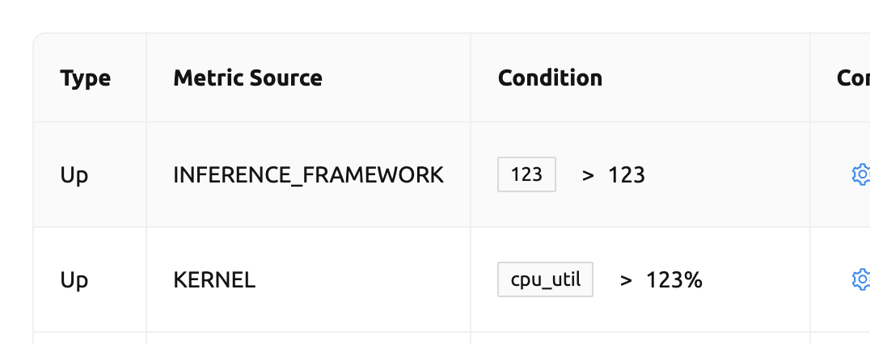Click the 123% threshold value
The height and width of the screenshot is (344, 870).
pyautogui.click(x=674, y=280)
